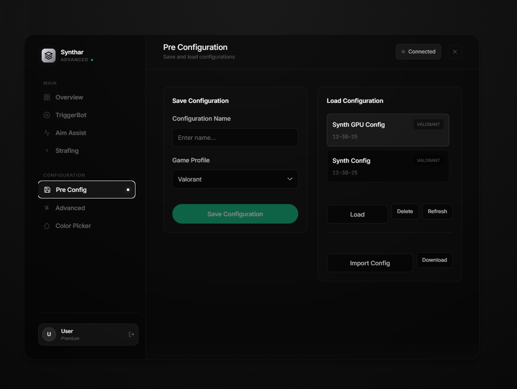Image resolution: width=517 pixels, height=389 pixels.
Task: Refresh the configuration list
Action: (437, 211)
